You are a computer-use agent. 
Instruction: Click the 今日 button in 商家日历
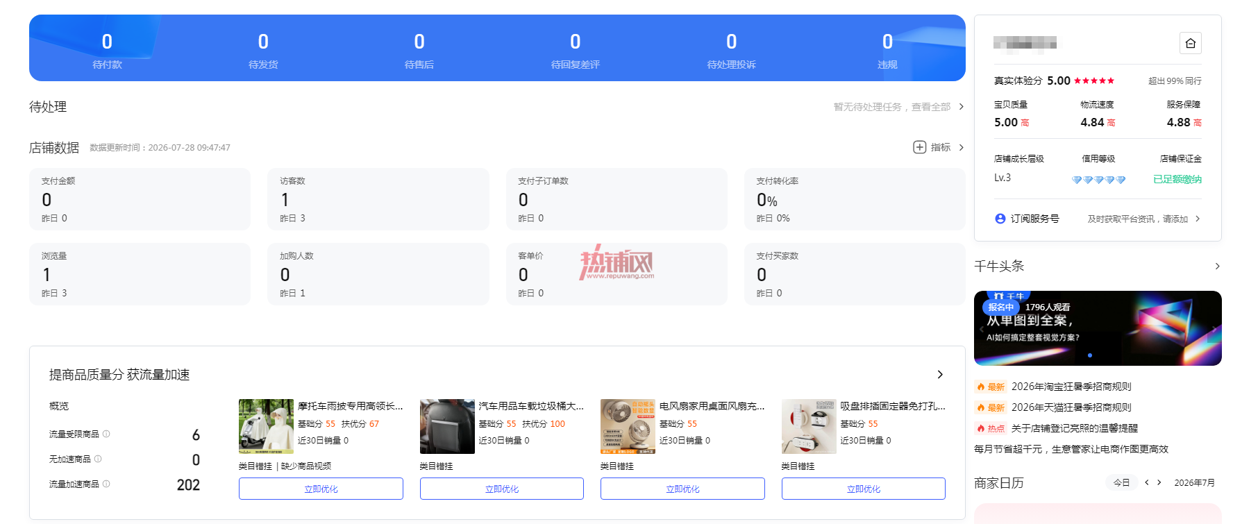[1121, 482]
